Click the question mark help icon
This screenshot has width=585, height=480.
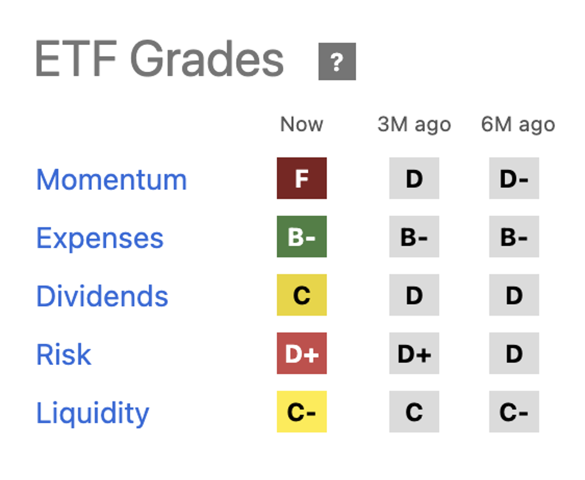337,61
